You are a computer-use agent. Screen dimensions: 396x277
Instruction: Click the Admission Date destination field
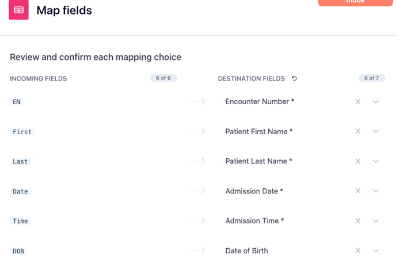pyautogui.click(x=254, y=191)
